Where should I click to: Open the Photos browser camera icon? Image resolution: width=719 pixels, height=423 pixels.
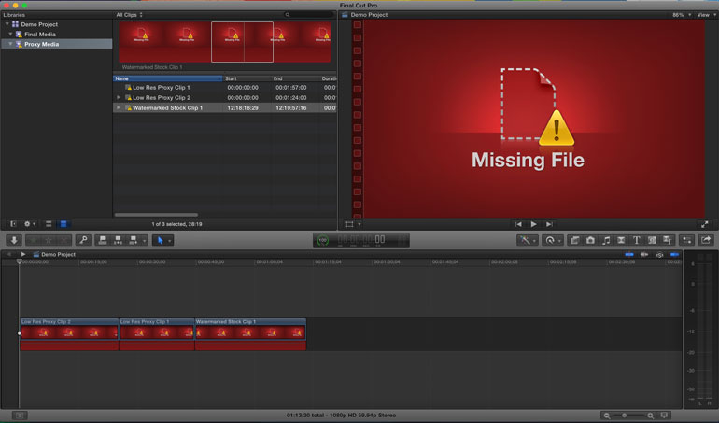[x=590, y=240]
